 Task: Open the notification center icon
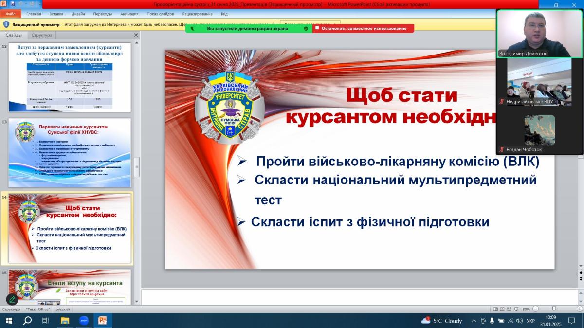click(572, 321)
